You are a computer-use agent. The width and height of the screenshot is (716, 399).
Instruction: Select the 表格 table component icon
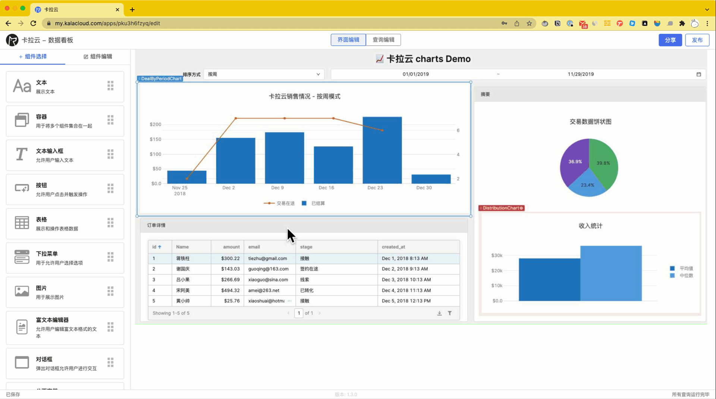[x=22, y=223]
